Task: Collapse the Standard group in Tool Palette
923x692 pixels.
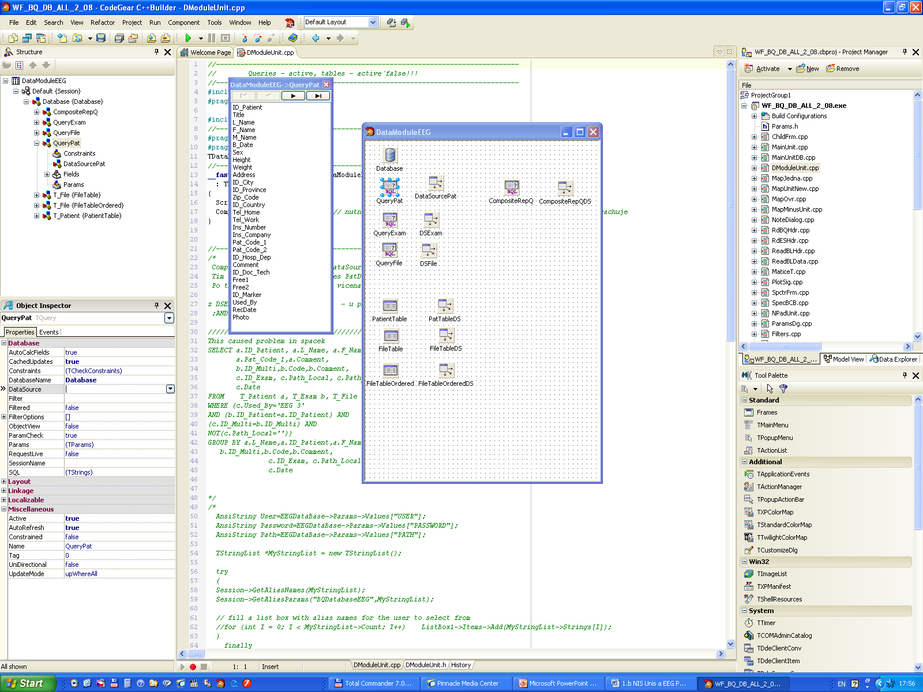Action: 744,400
